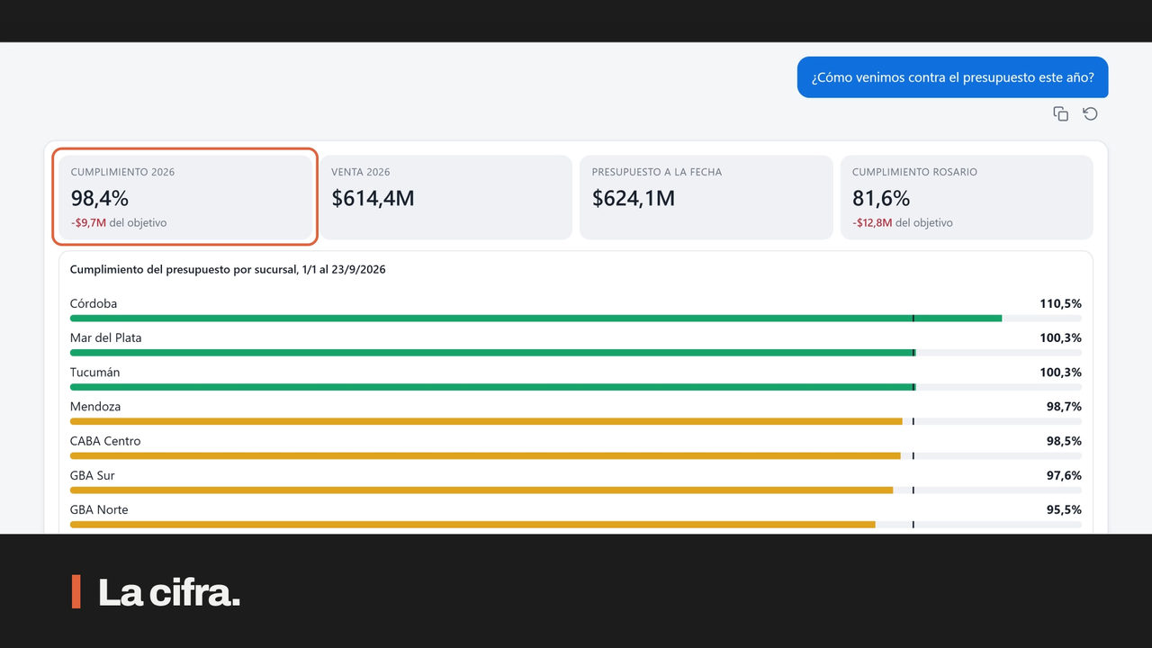This screenshot has height=648, width=1152.
Task: Select the $614,4M sales value
Action: (373, 198)
